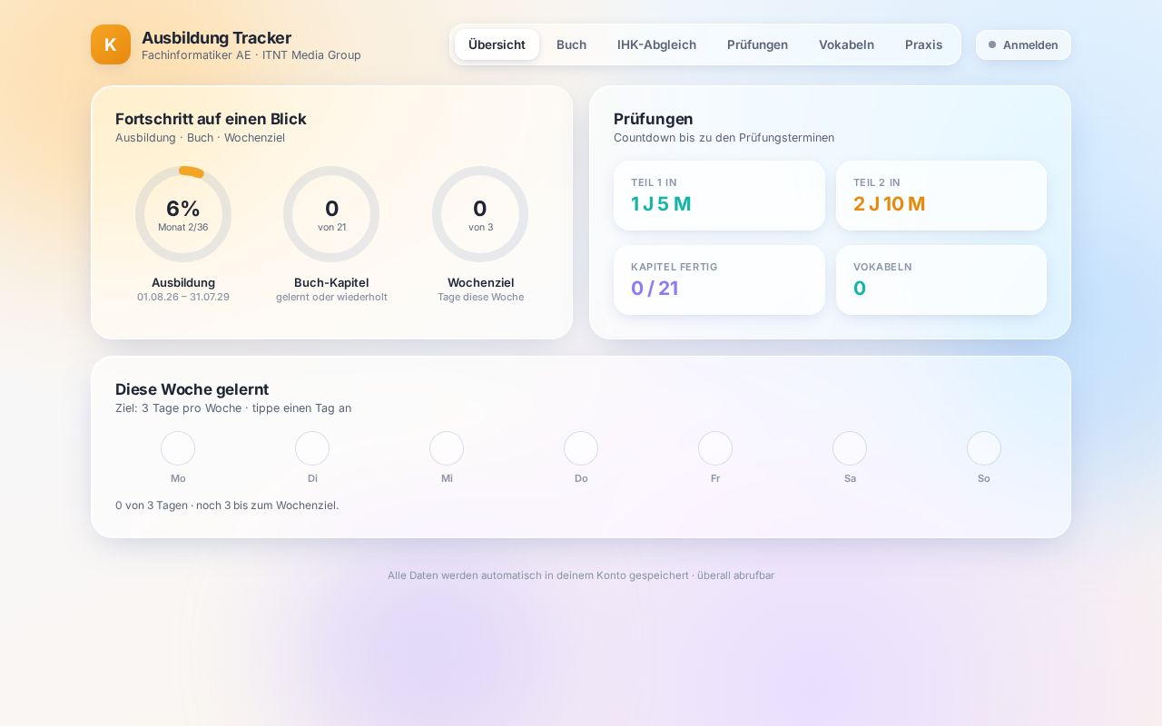Click the '0 von 3 Tagen' status text
The image size is (1162, 726).
pos(227,505)
